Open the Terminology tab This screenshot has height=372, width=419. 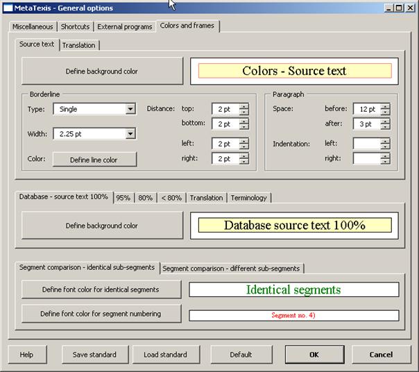(x=249, y=198)
